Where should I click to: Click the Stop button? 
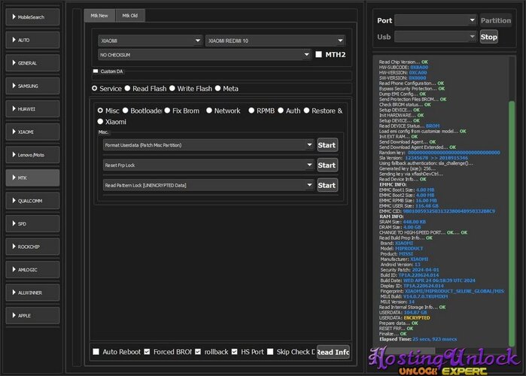pyautogui.click(x=489, y=37)
